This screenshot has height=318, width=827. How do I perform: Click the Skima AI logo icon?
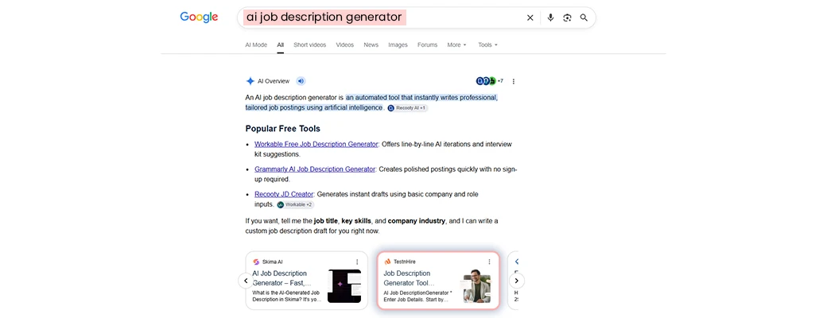pyautogui.click(x=256, y=262)
